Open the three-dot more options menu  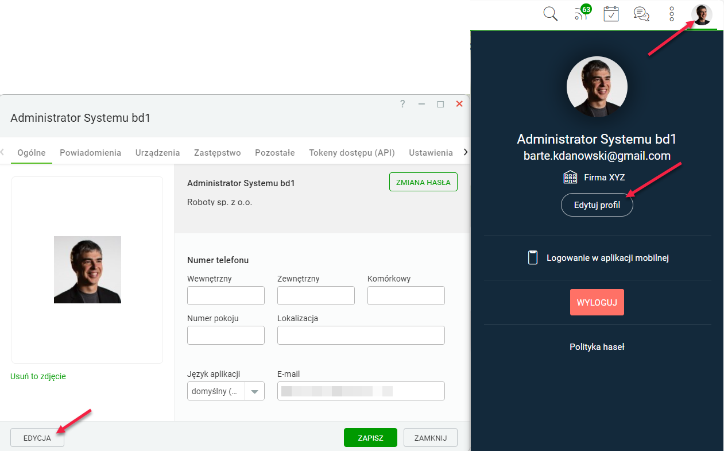[x=672, y=14]
